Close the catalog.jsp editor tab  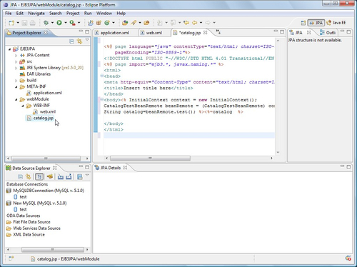206,33
